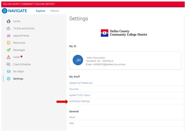Click the JH profile avatar circle

pos(78,60)
